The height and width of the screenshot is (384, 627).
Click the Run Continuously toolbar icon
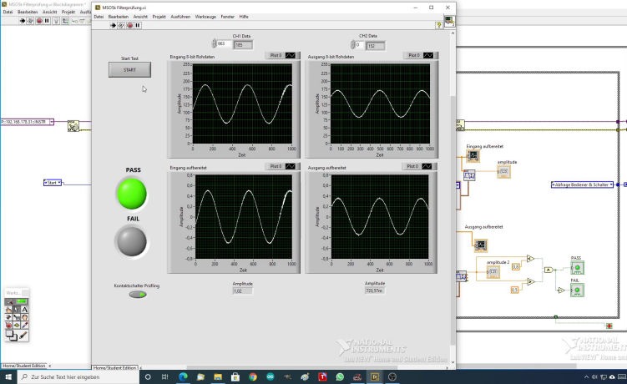coord(121,26)
